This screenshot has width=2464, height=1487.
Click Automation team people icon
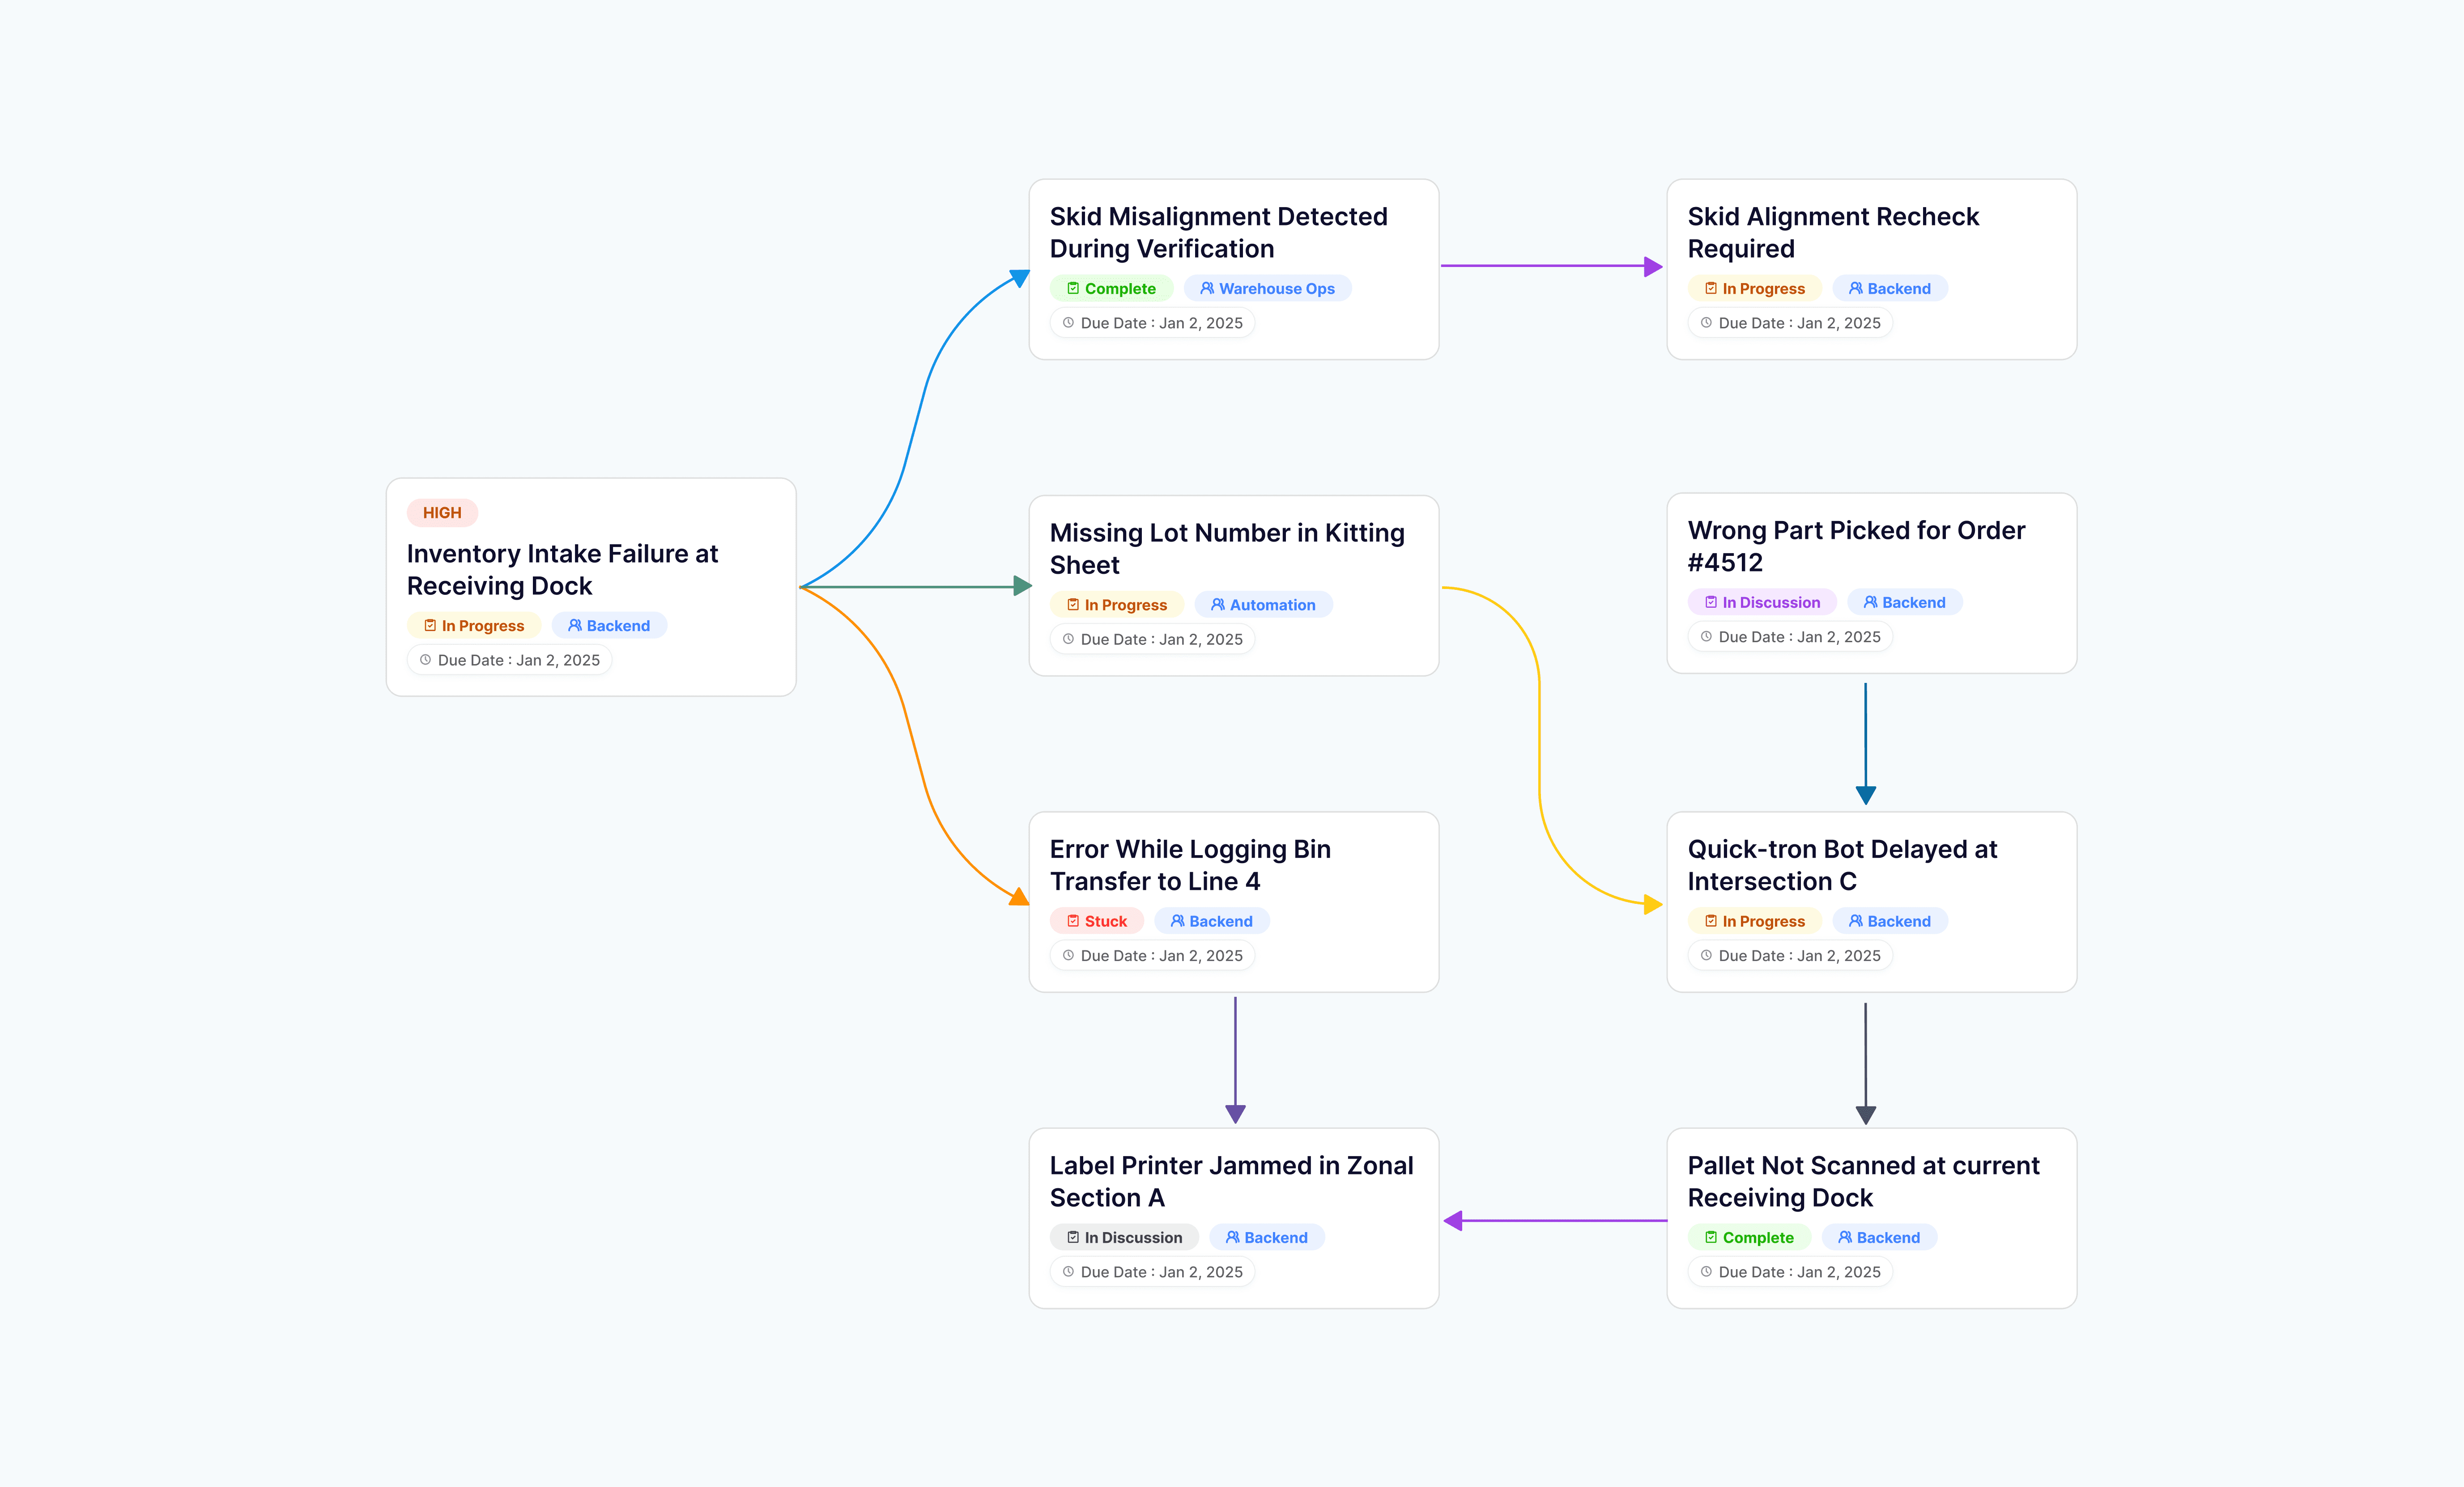(x=1217, y=605)
